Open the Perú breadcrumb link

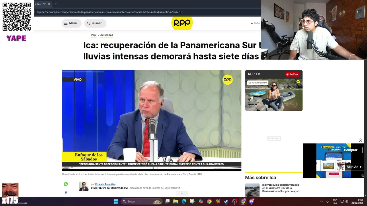pyautogui.click(x=94, y=35)
